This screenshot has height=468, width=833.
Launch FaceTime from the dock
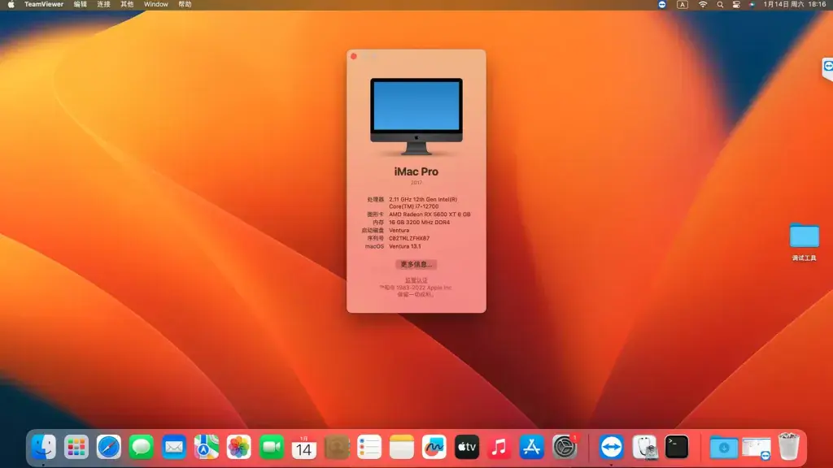tap(272, 447)
